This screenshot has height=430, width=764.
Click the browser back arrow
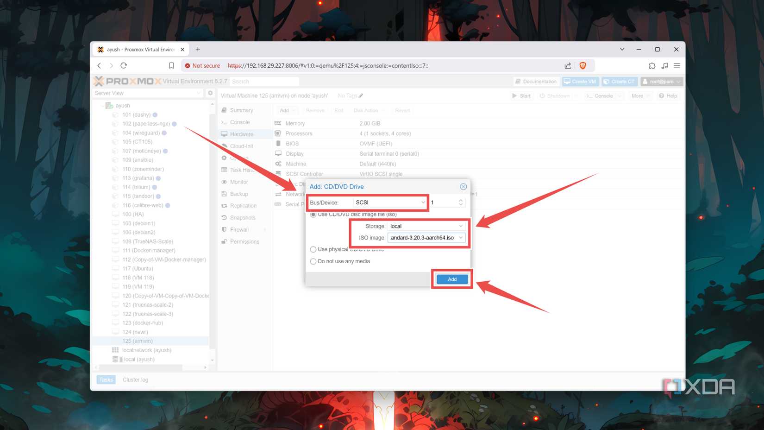(99, 66)
